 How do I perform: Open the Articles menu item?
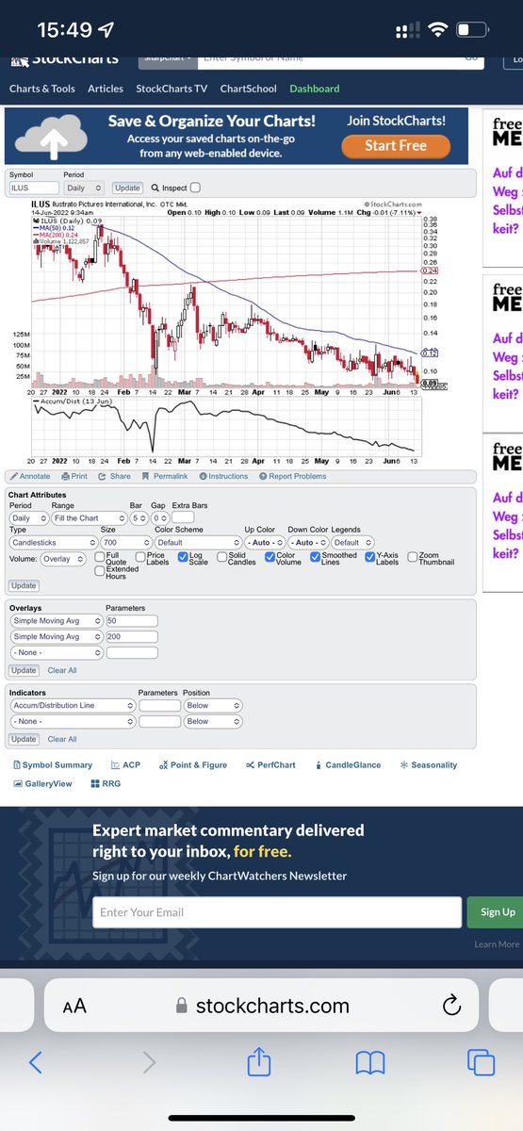point(106,89)
